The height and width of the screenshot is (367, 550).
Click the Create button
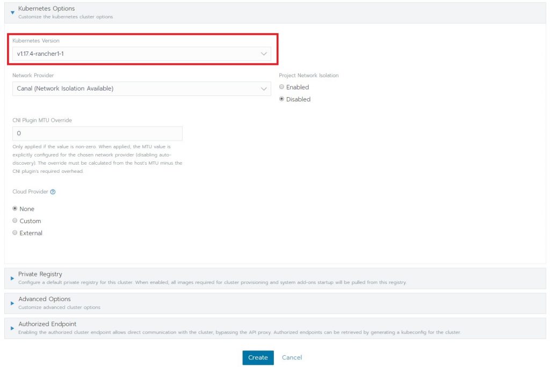258,357
